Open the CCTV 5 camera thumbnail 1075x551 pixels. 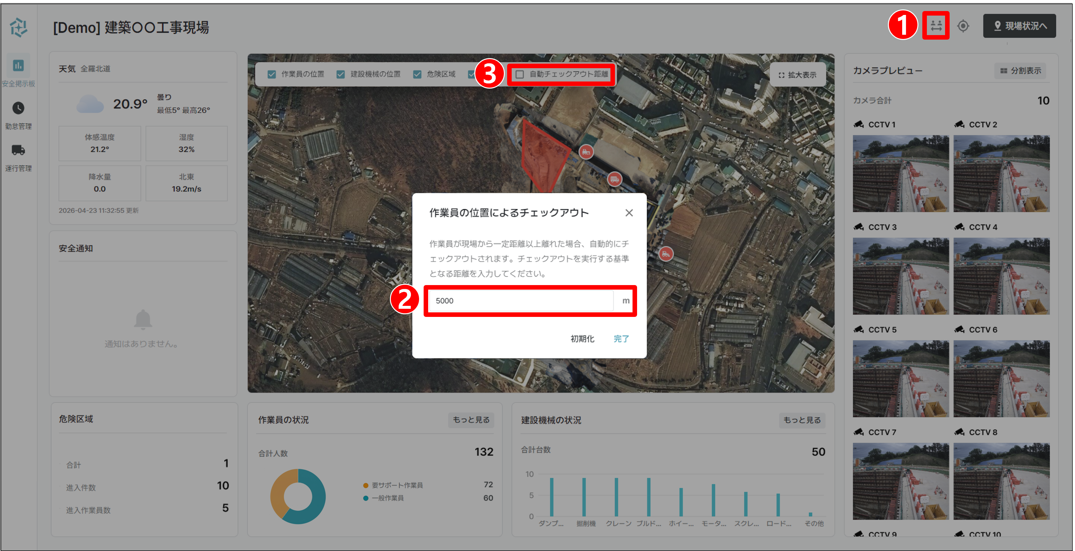[x=901, y=379]
